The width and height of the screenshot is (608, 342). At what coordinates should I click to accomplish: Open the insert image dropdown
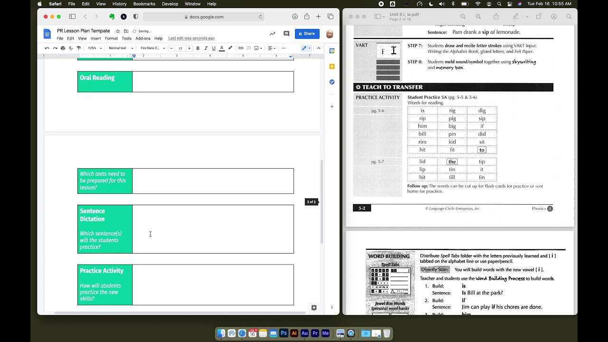[x=262, y=48]
